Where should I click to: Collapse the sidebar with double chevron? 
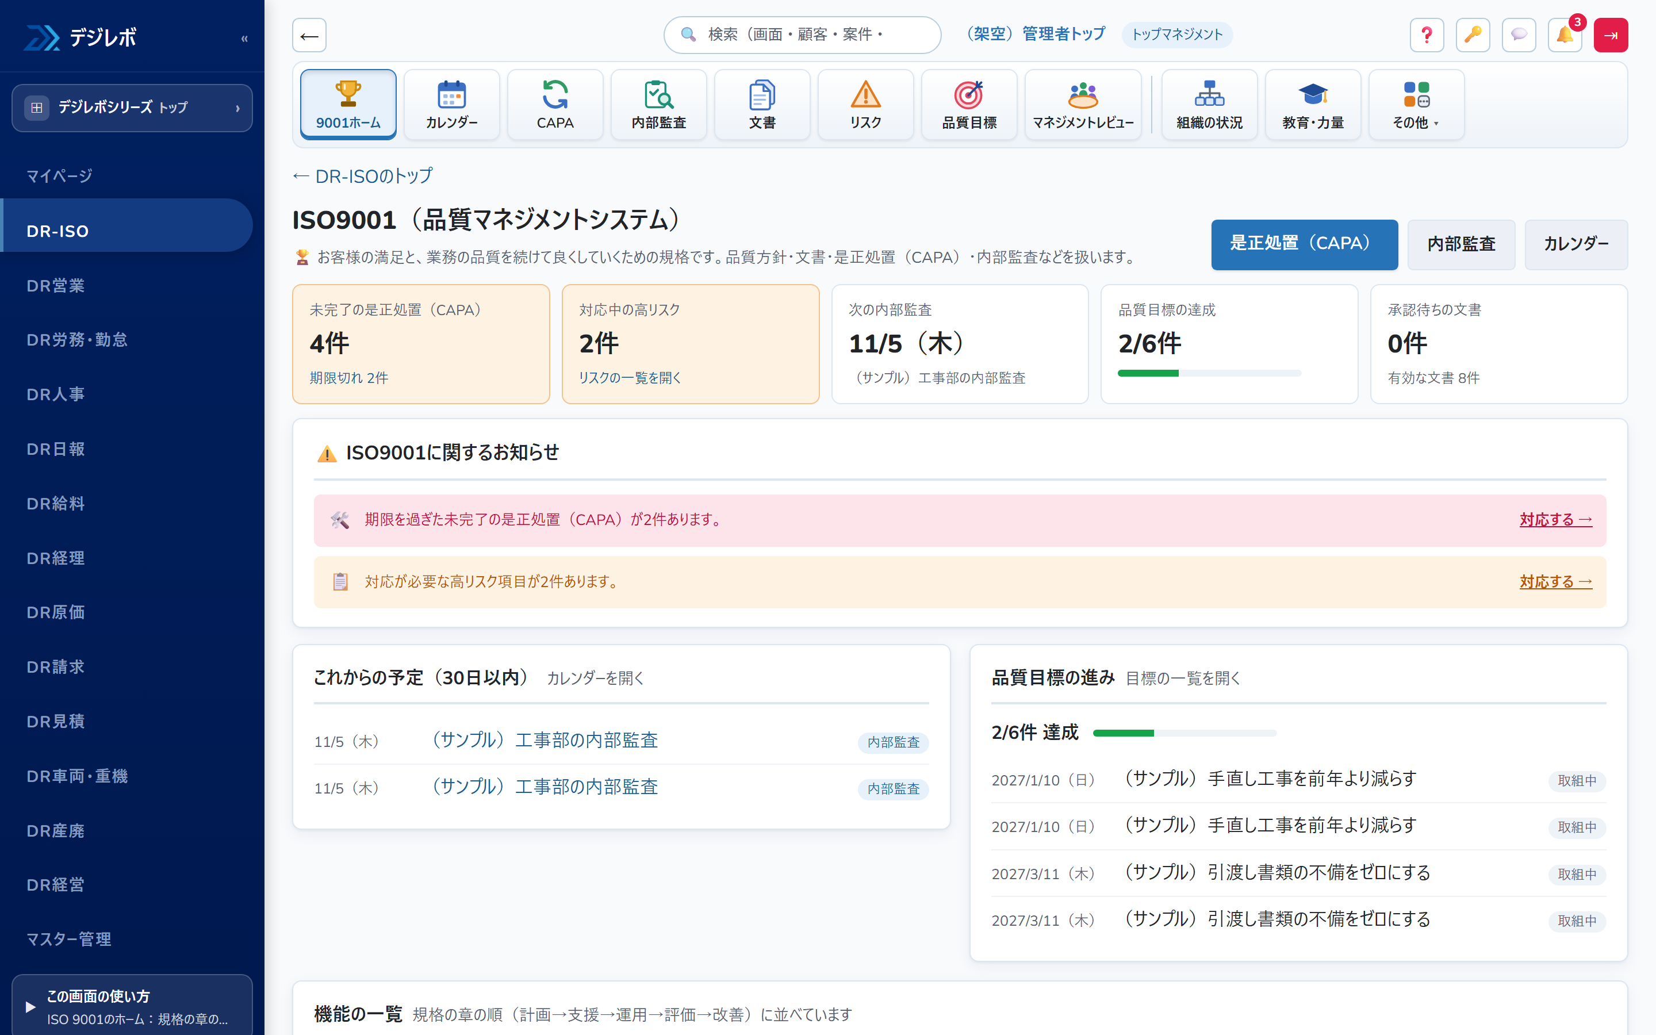244,39
